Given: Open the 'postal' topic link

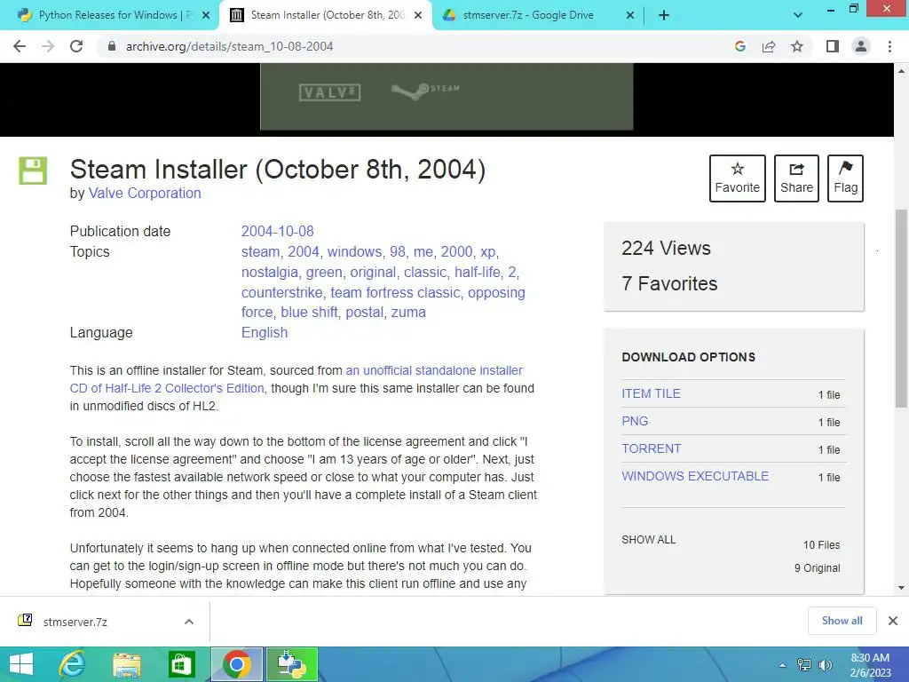Looking at the screenshot, I should tap(365, 312).
